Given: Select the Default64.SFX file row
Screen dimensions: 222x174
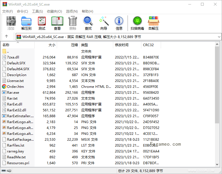Looking at the screenshot, I should coord(81,69).
